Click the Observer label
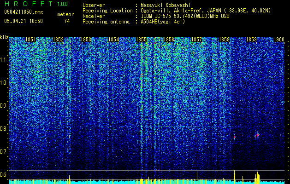This screenshot has width=290, height=184. click(94, 5)
